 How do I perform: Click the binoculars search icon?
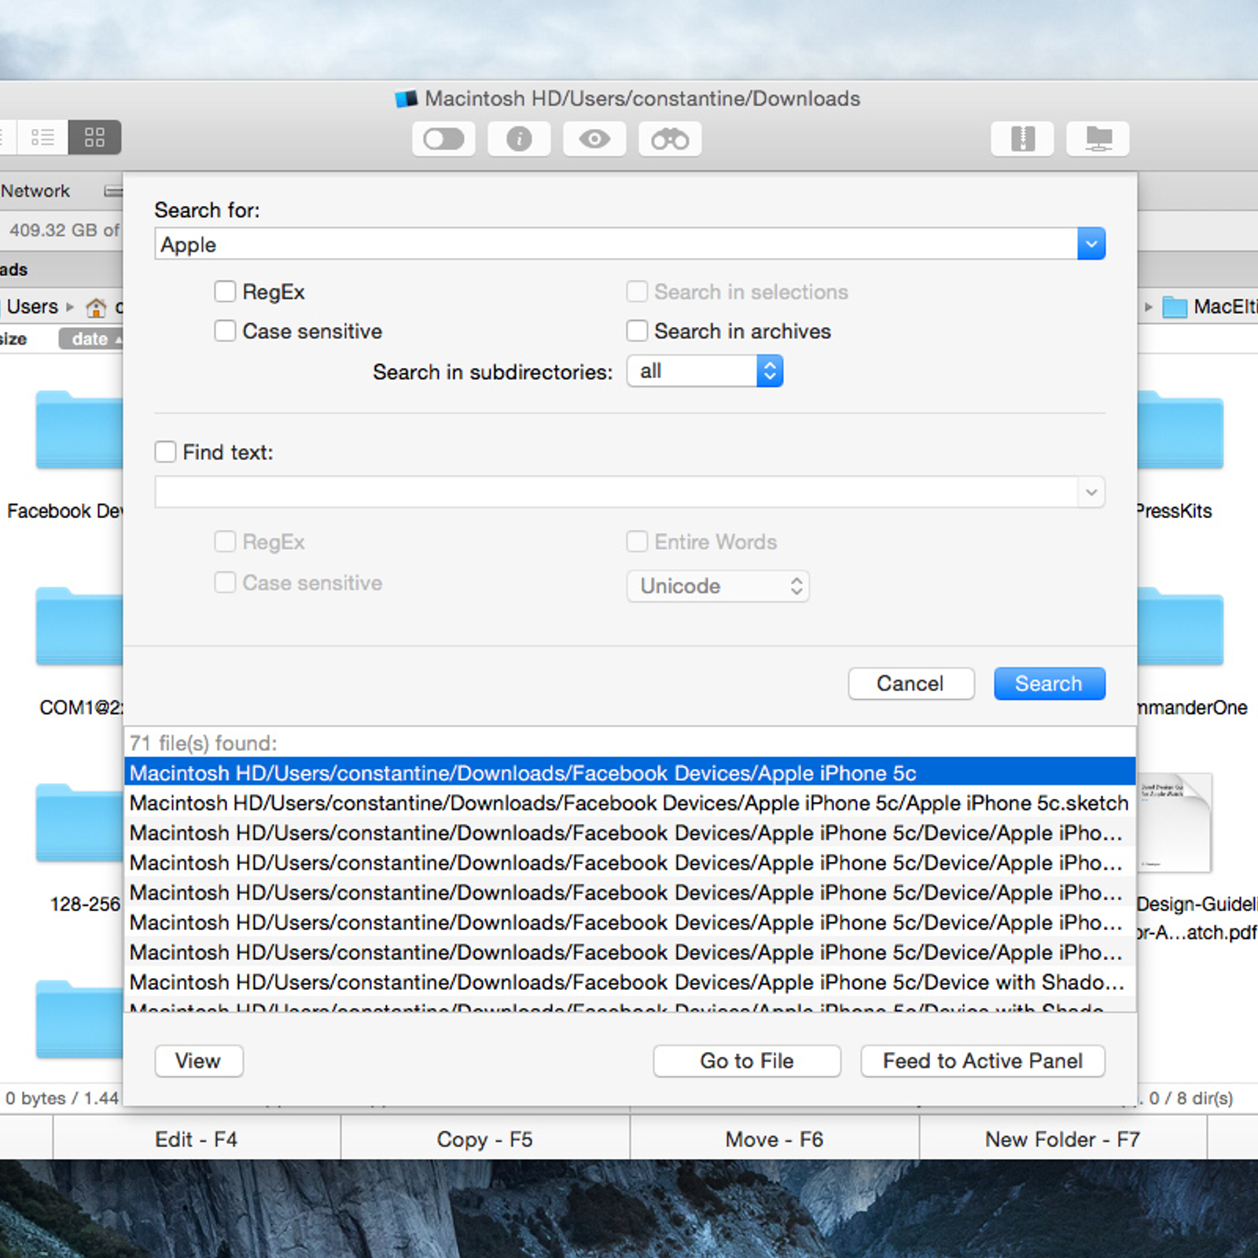coord(670,139)
